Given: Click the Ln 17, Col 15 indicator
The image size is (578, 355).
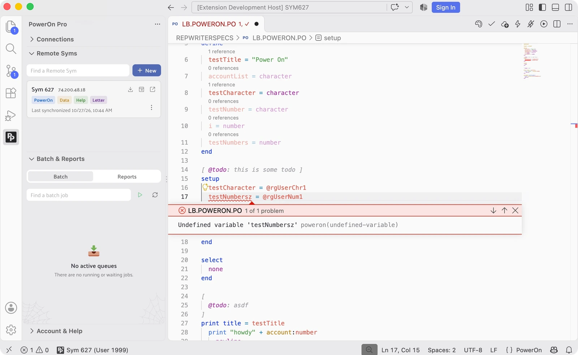Looking at the screenshot, I should point(401,350).
